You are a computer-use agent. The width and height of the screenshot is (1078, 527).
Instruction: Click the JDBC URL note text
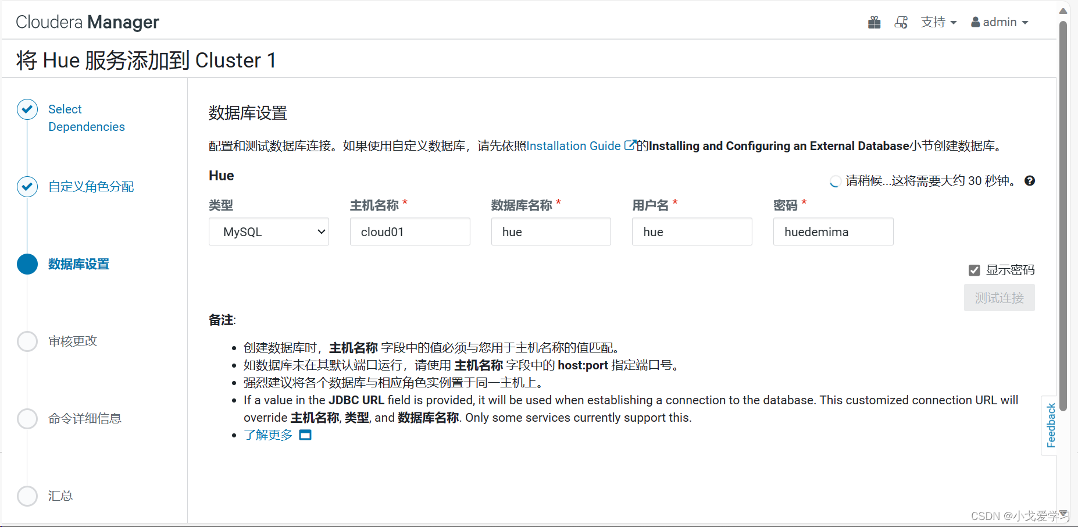click(631, 409)
